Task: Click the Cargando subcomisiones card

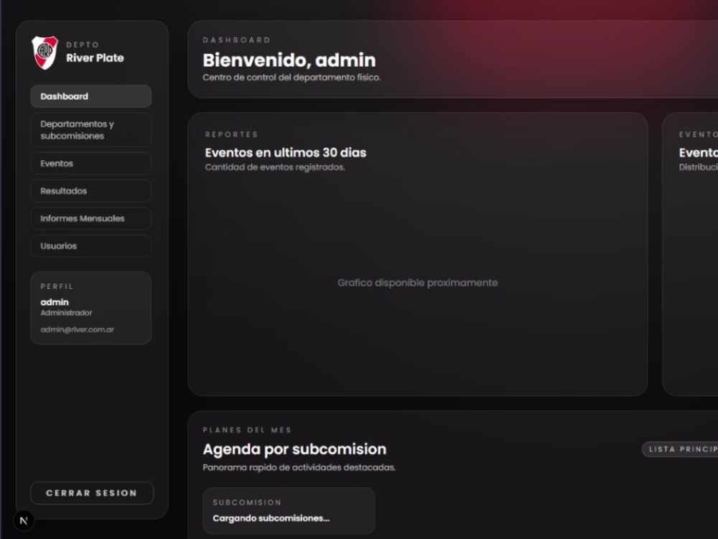Action: click(289, 510)
